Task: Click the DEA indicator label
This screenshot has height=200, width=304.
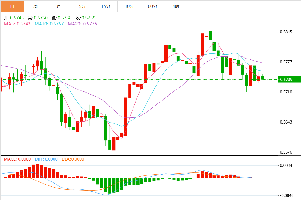Action: point(73,159)
